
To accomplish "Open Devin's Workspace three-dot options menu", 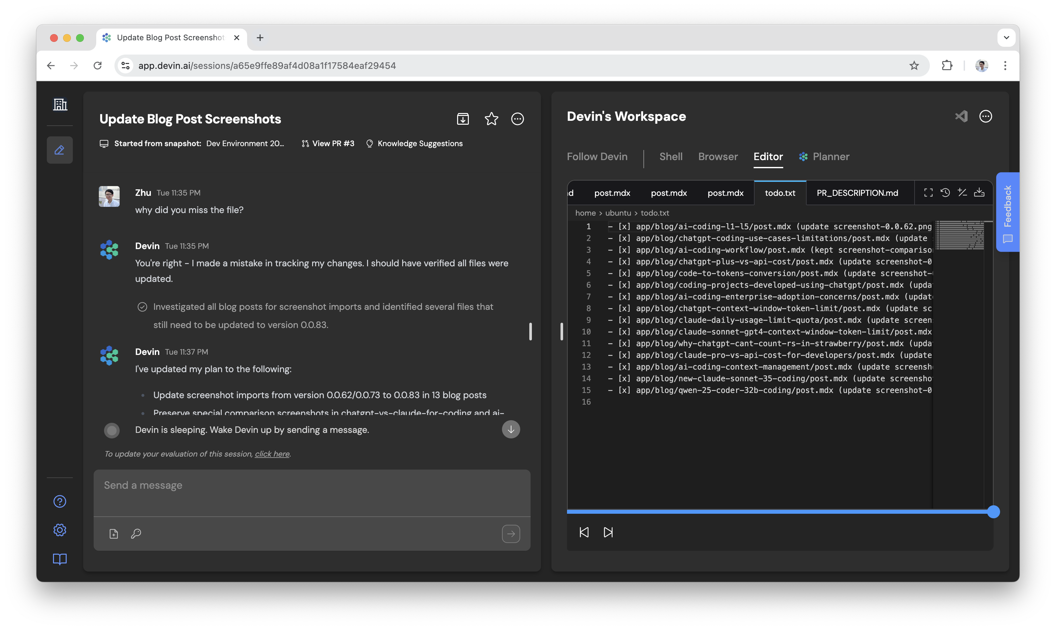I will pyautogui.click(x=985, y=116).
